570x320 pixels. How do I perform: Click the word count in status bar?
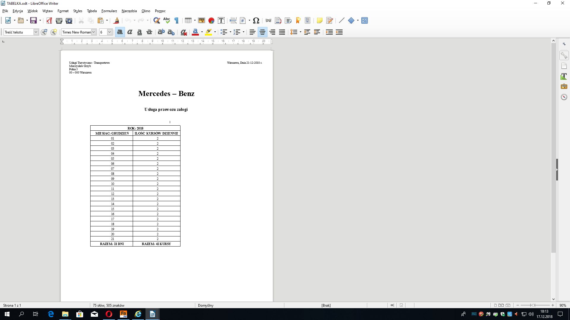click(x=109, y=305)
